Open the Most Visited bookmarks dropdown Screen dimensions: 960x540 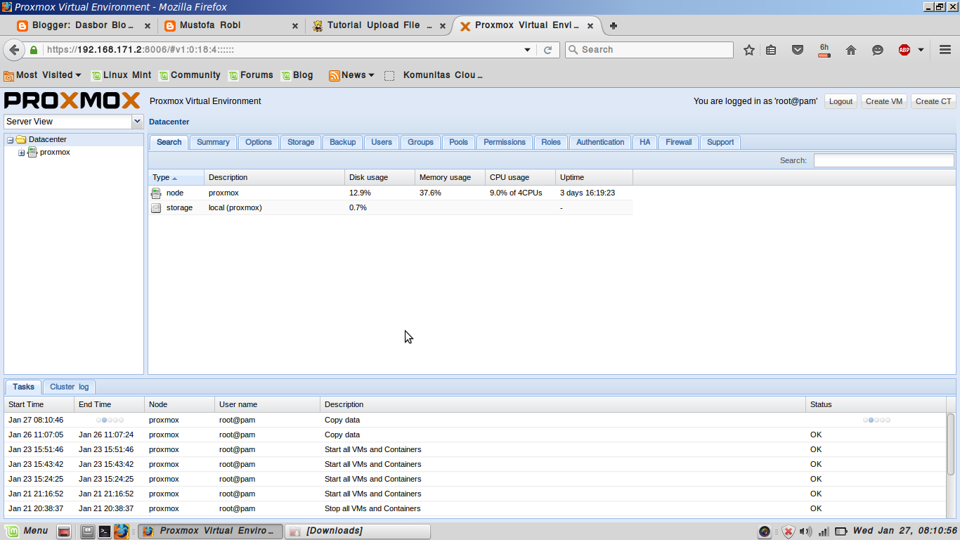coord(42,75)
